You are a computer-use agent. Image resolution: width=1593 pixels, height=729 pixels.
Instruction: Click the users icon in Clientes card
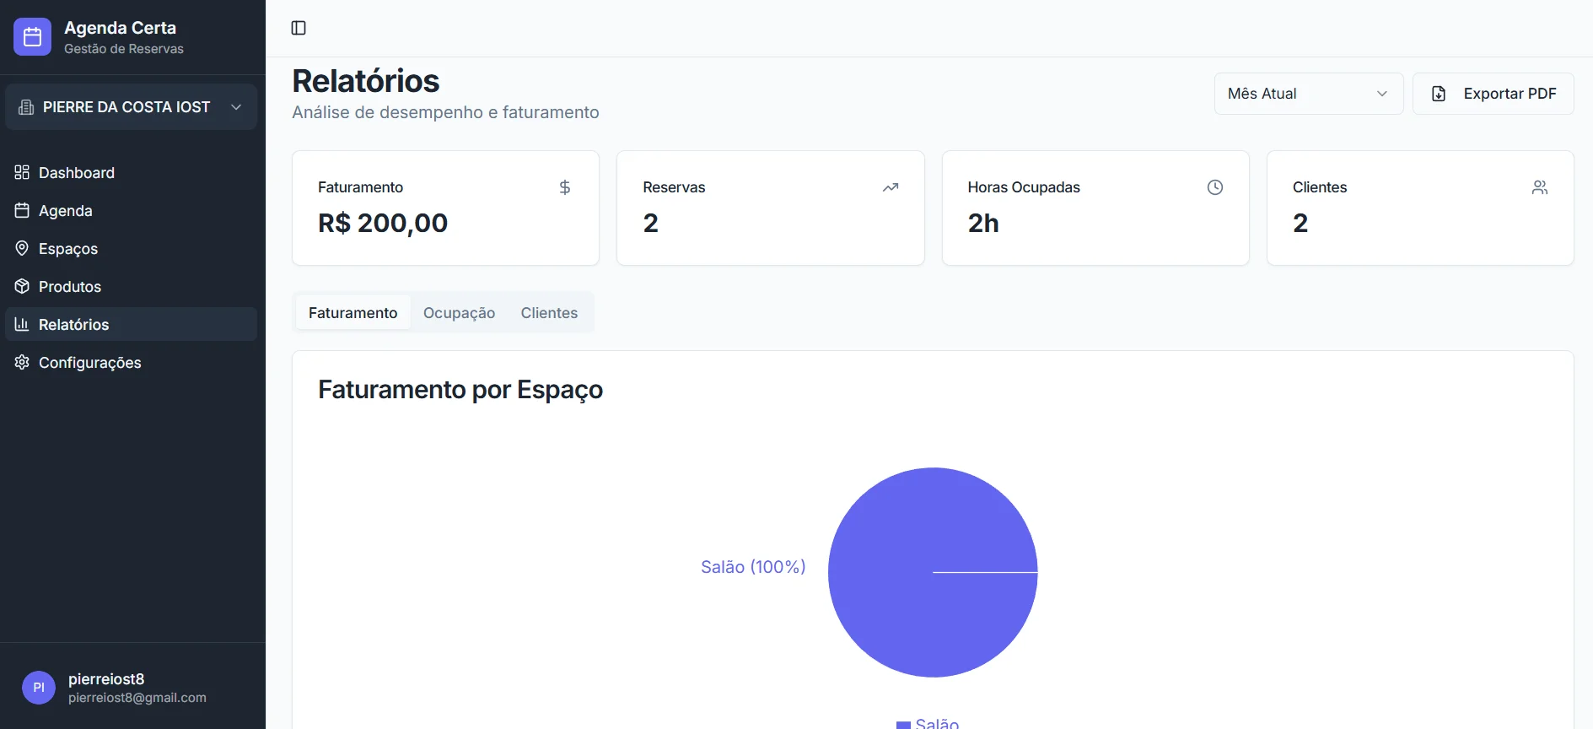1539,187
